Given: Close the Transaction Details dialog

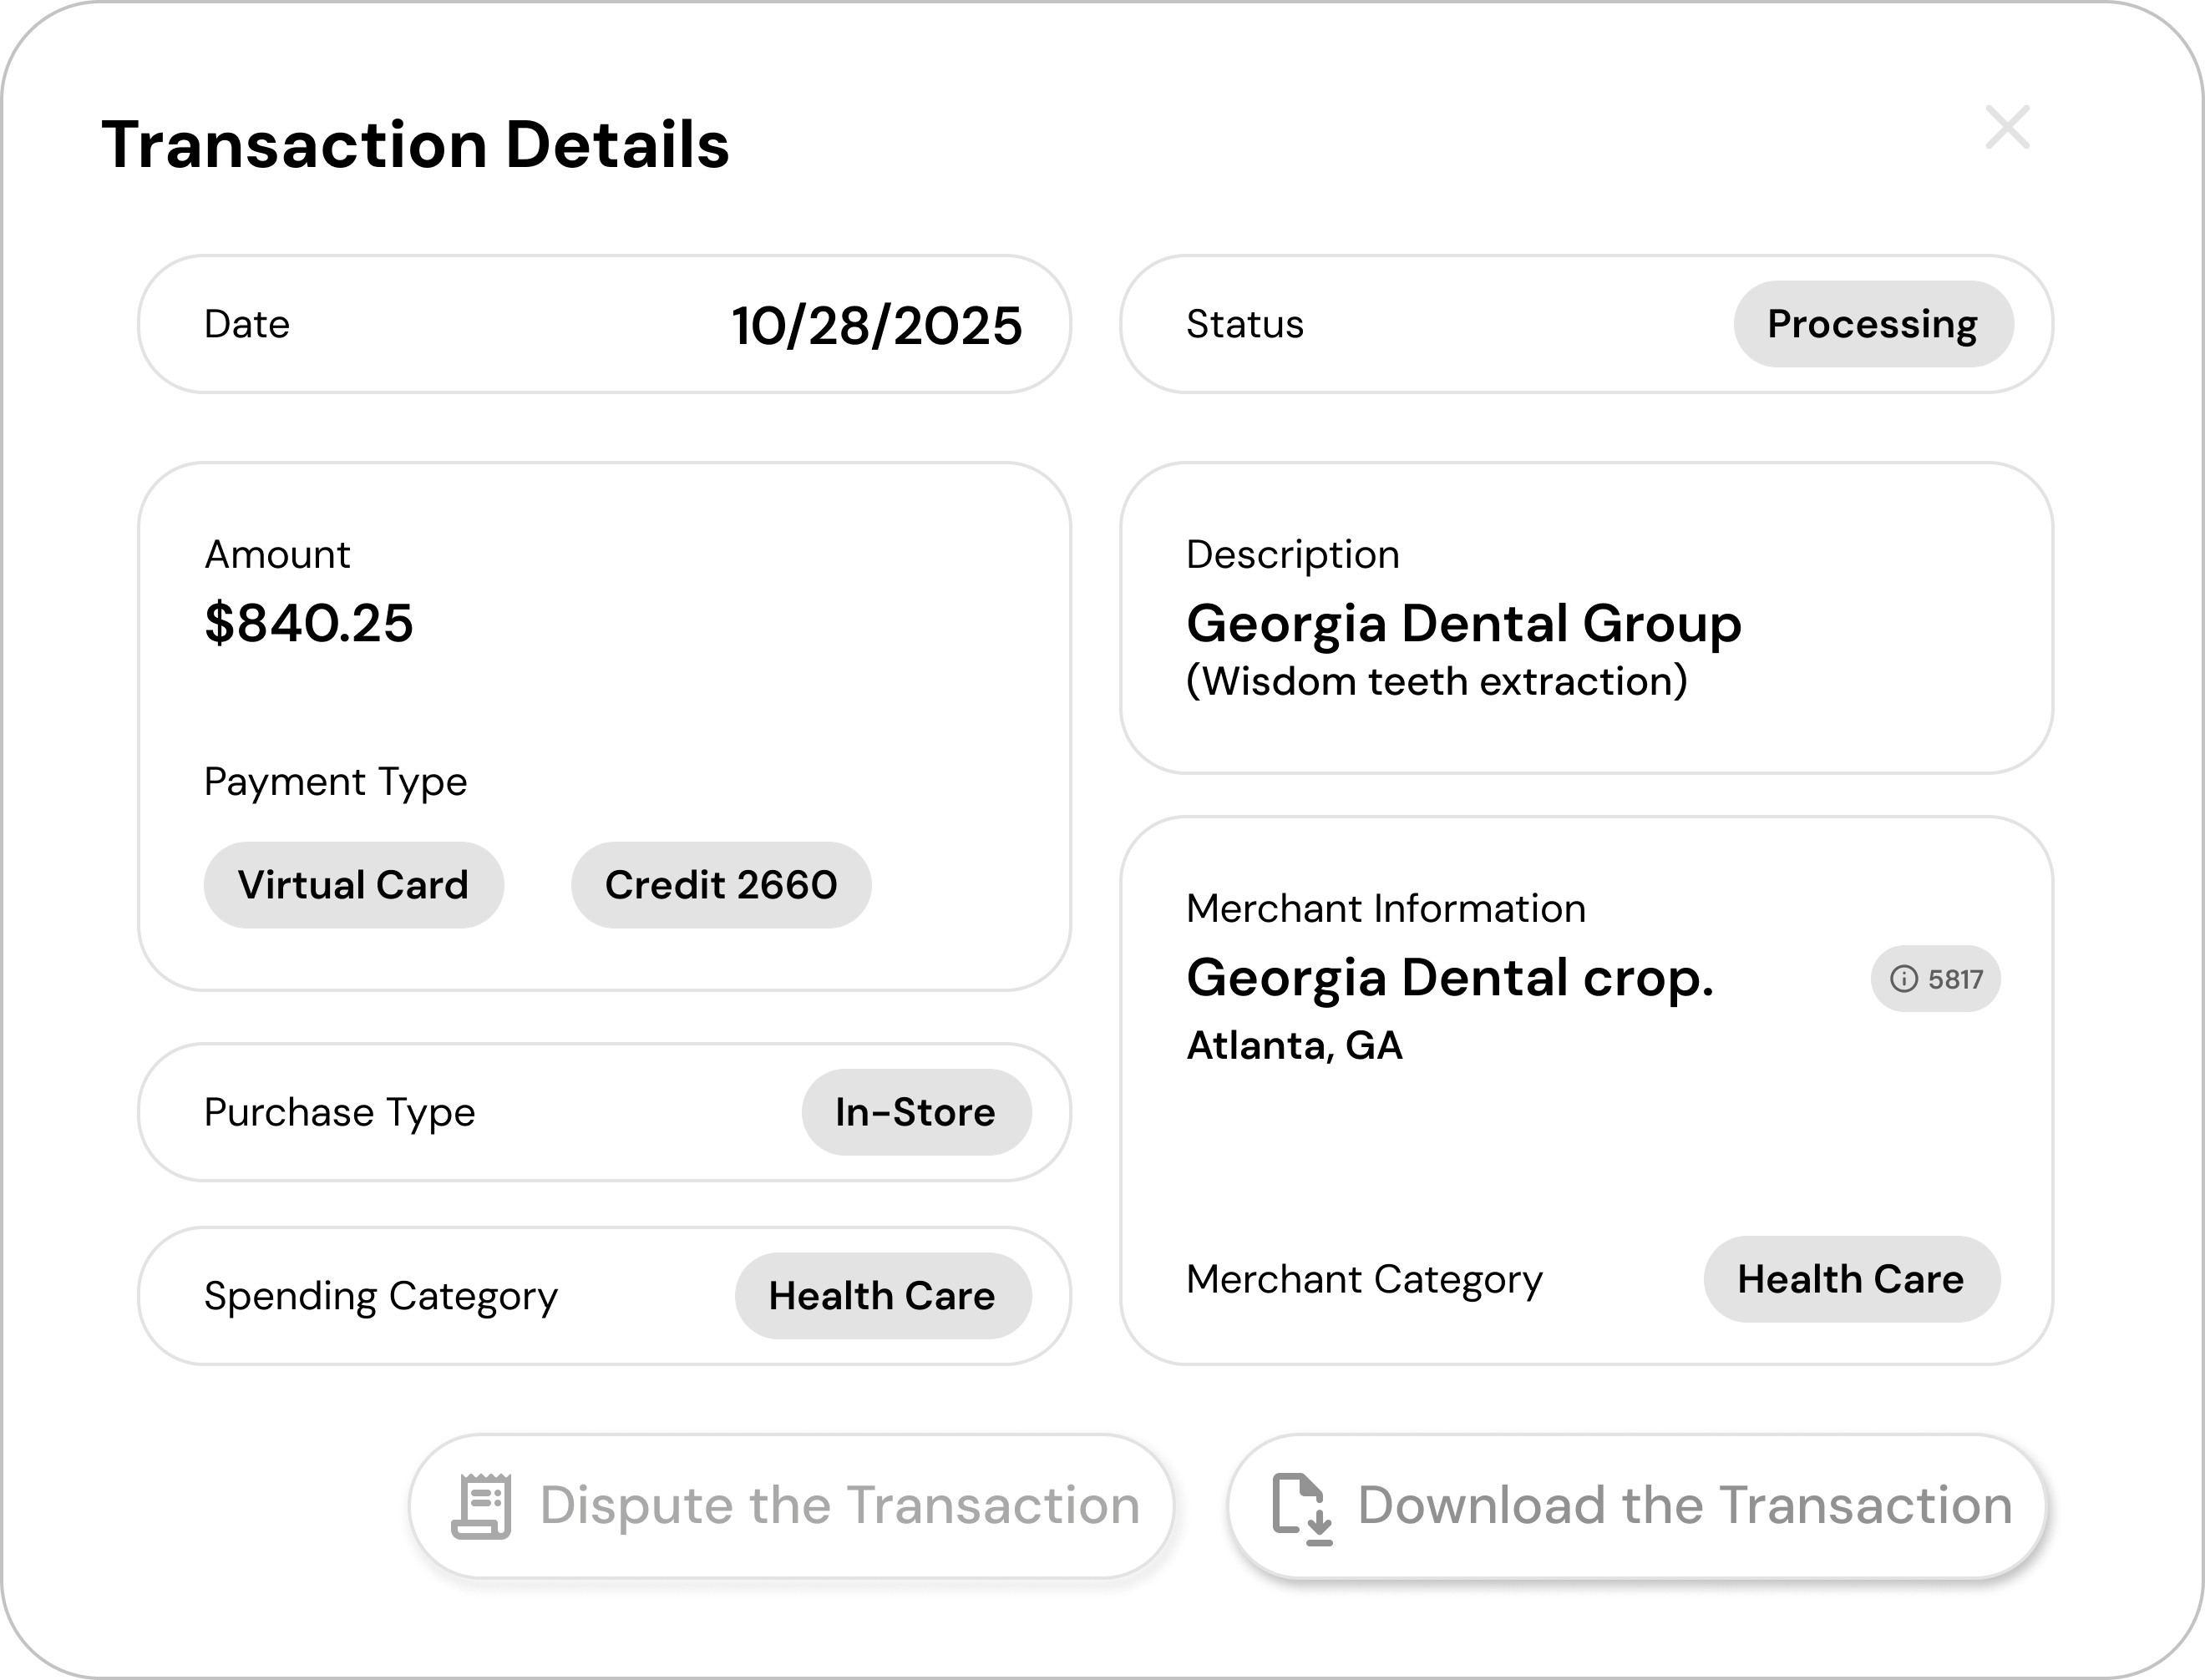Looking at the screenshot, I should [x=2007, y=128].
